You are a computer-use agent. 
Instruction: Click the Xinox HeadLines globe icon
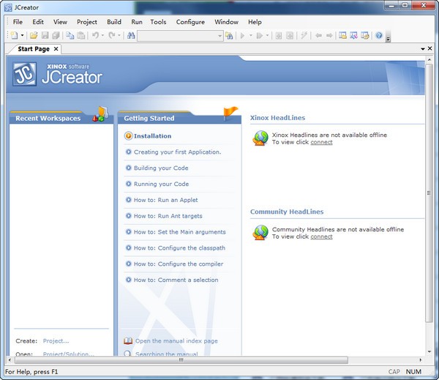tap(260, 138)
